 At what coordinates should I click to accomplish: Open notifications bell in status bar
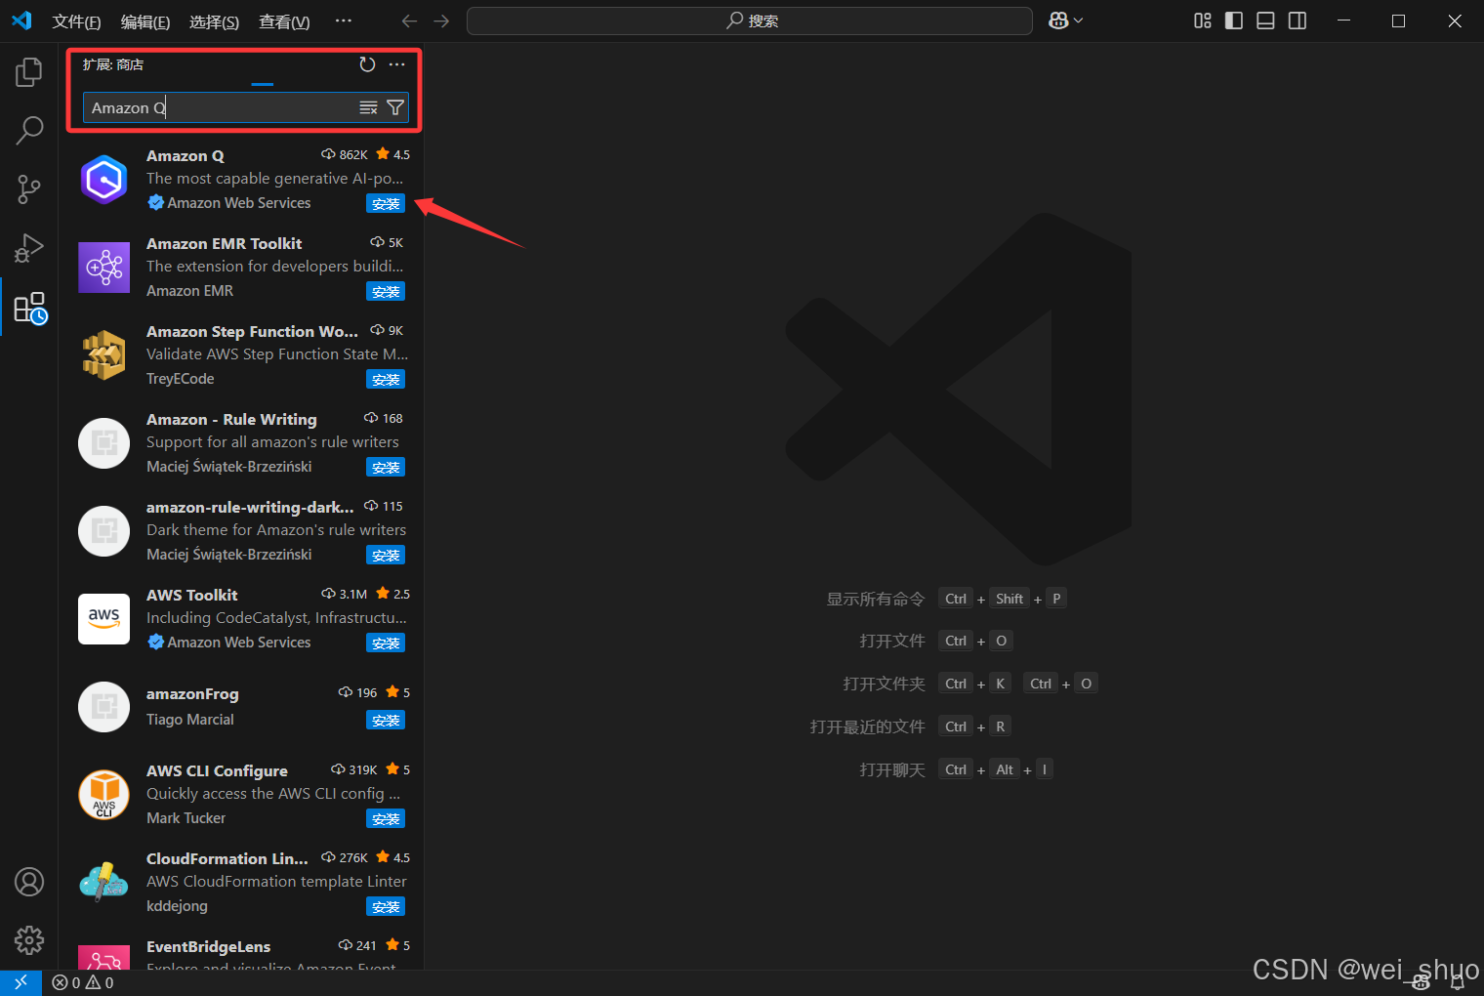(x=1458, y=982)
